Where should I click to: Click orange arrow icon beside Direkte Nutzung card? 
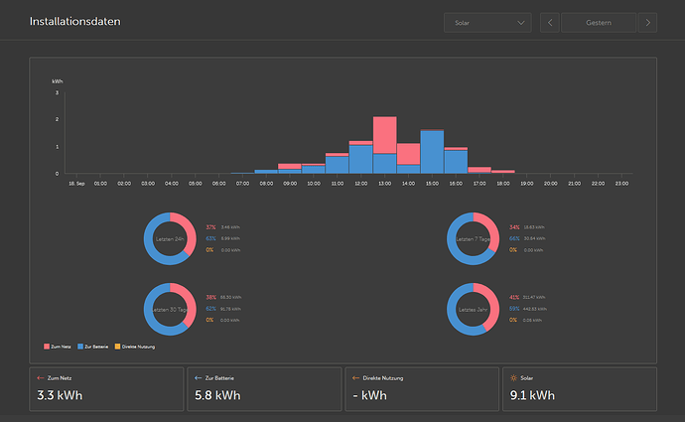355,378
